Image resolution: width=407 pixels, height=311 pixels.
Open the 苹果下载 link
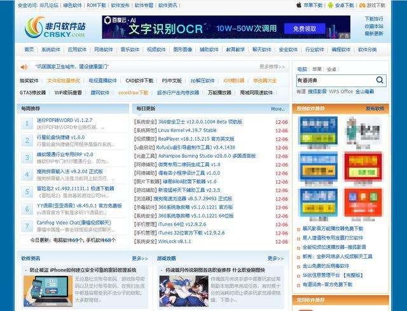coord(314,5)
